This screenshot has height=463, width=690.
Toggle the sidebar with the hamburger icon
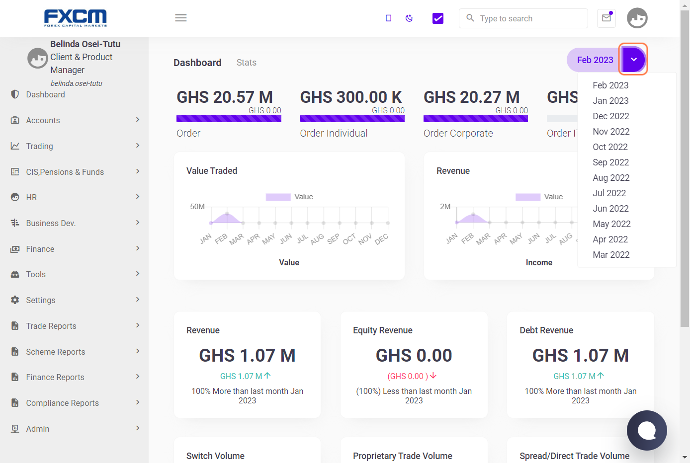tap(181, 18)
